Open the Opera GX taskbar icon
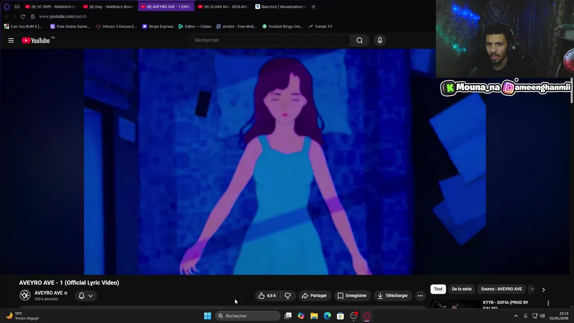Image resolution: width=574 pixels, height=323 pixels. click(367, 316)
